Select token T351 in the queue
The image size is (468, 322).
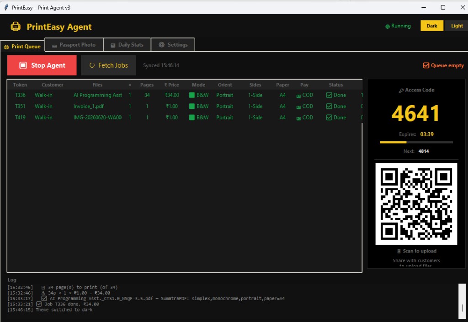(x=20, y=106)
